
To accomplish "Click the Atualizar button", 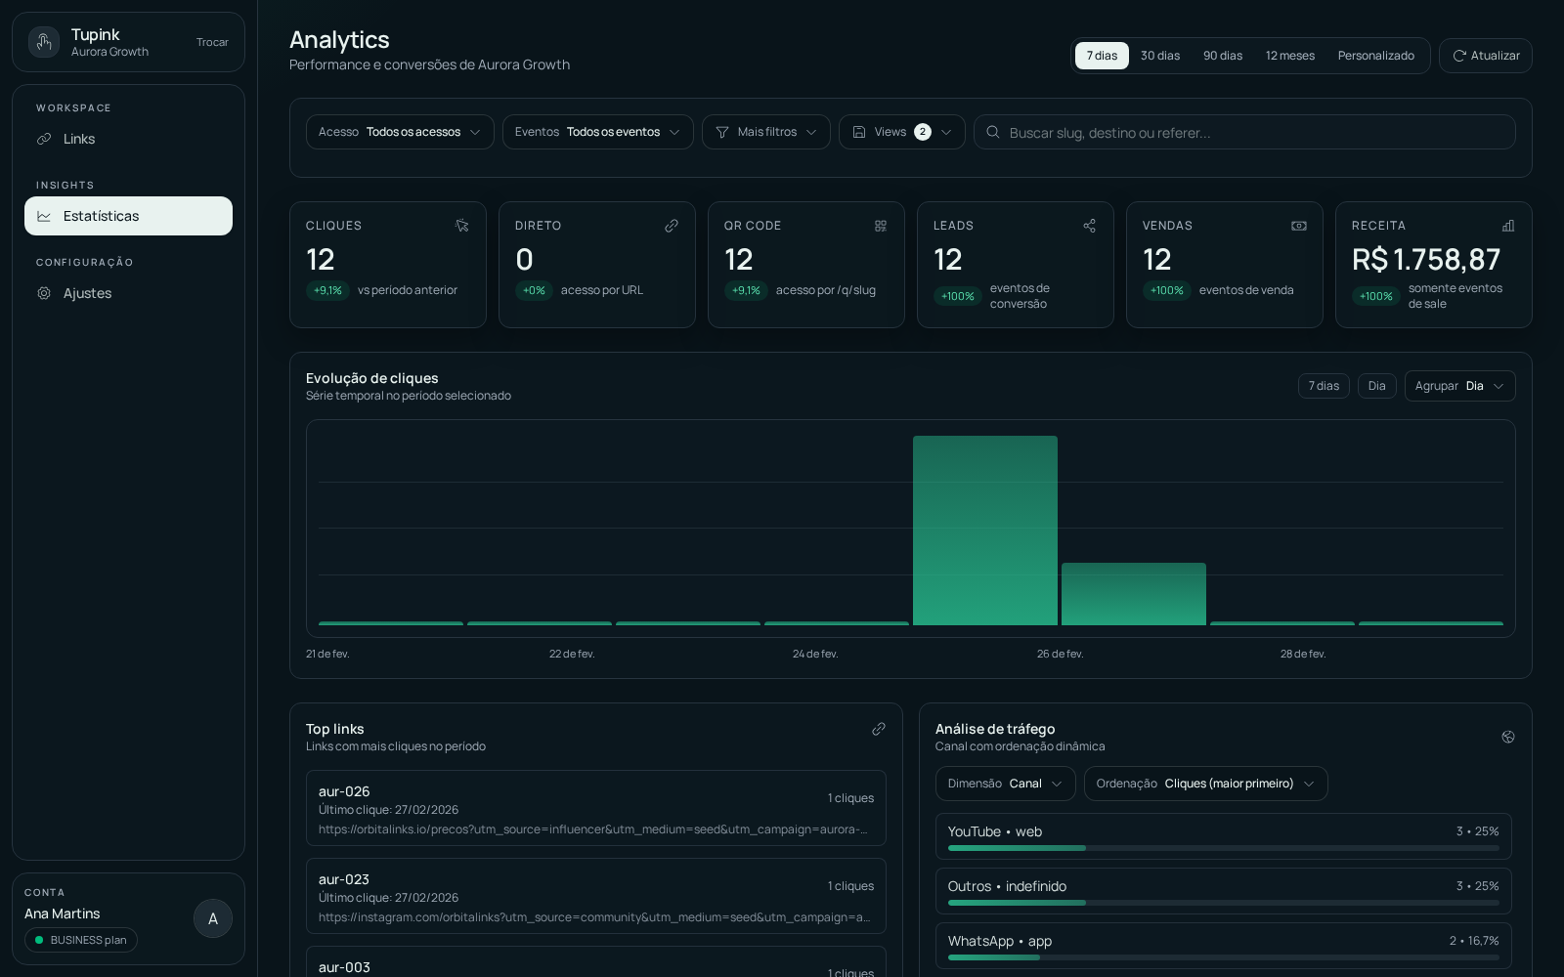I will pyautogui.click(x=1485, y=56).
